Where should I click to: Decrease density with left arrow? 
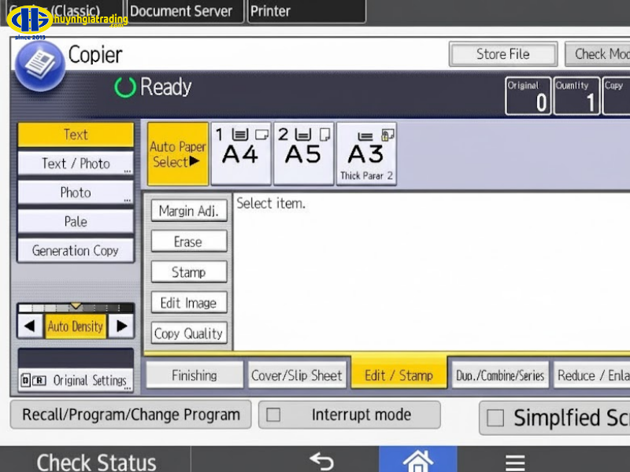point(30,326)
